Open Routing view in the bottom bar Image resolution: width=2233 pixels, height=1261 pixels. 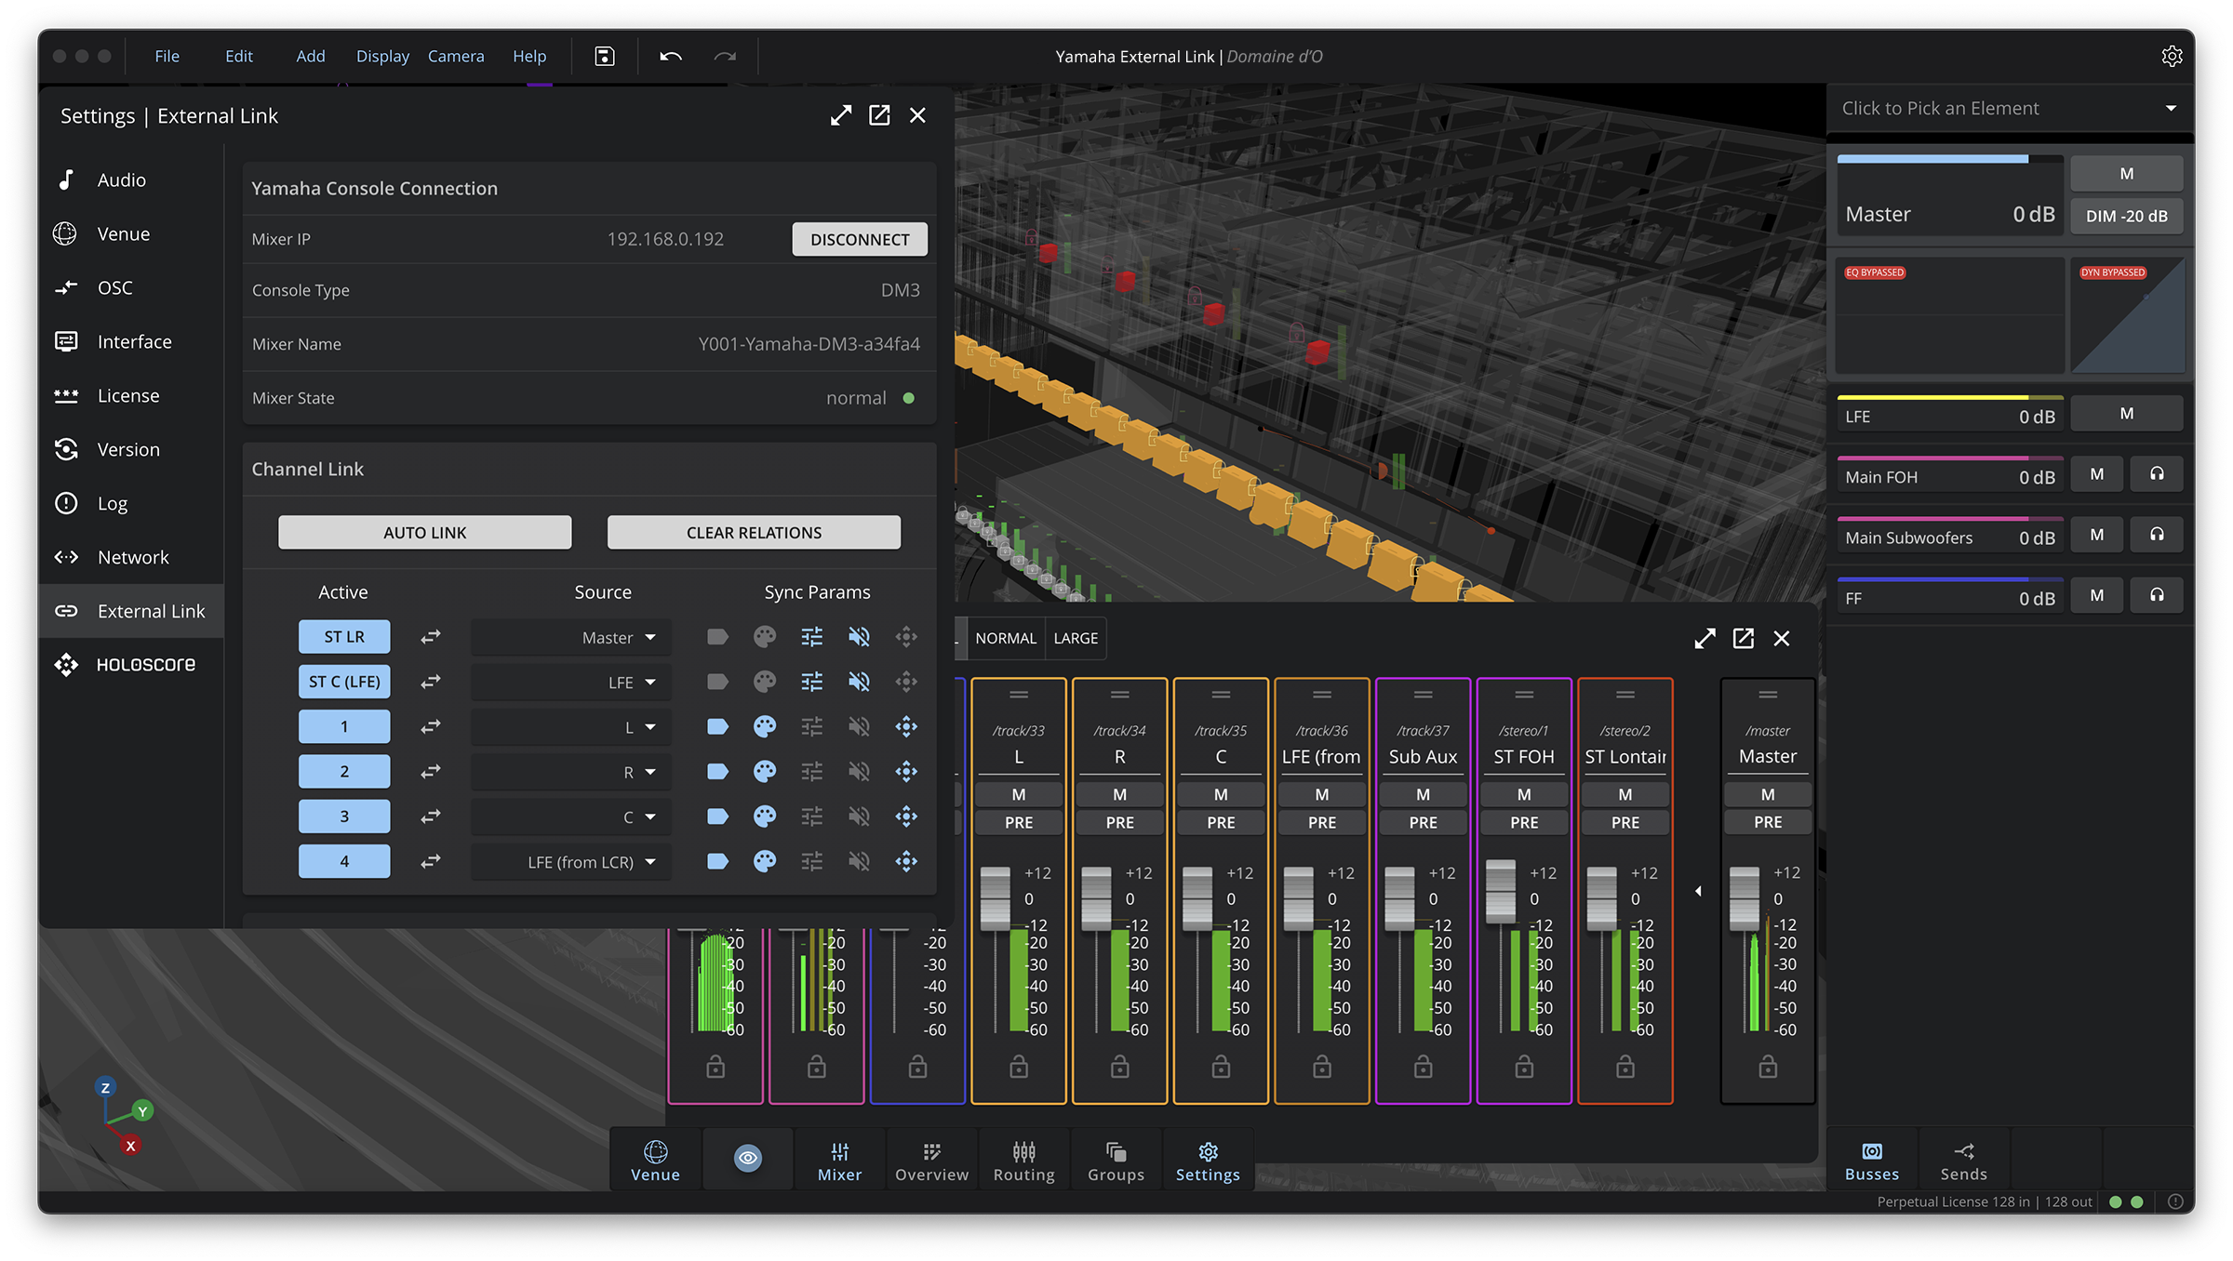pyautogui.click(x=1023, y=1161)
